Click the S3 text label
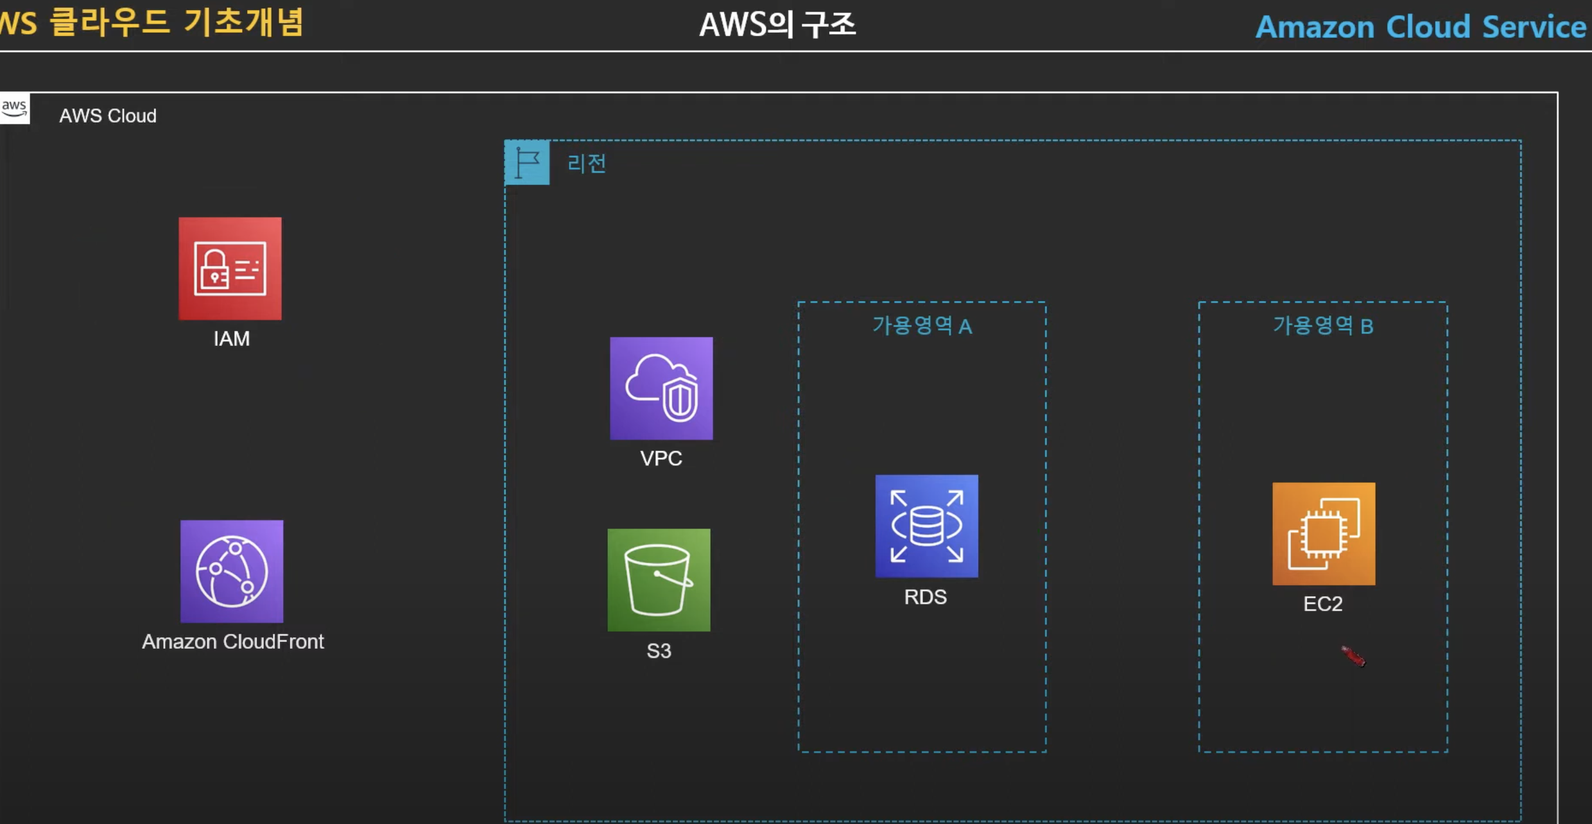Viewport: 1592px width, 824px height. click(x=659, y=651)
